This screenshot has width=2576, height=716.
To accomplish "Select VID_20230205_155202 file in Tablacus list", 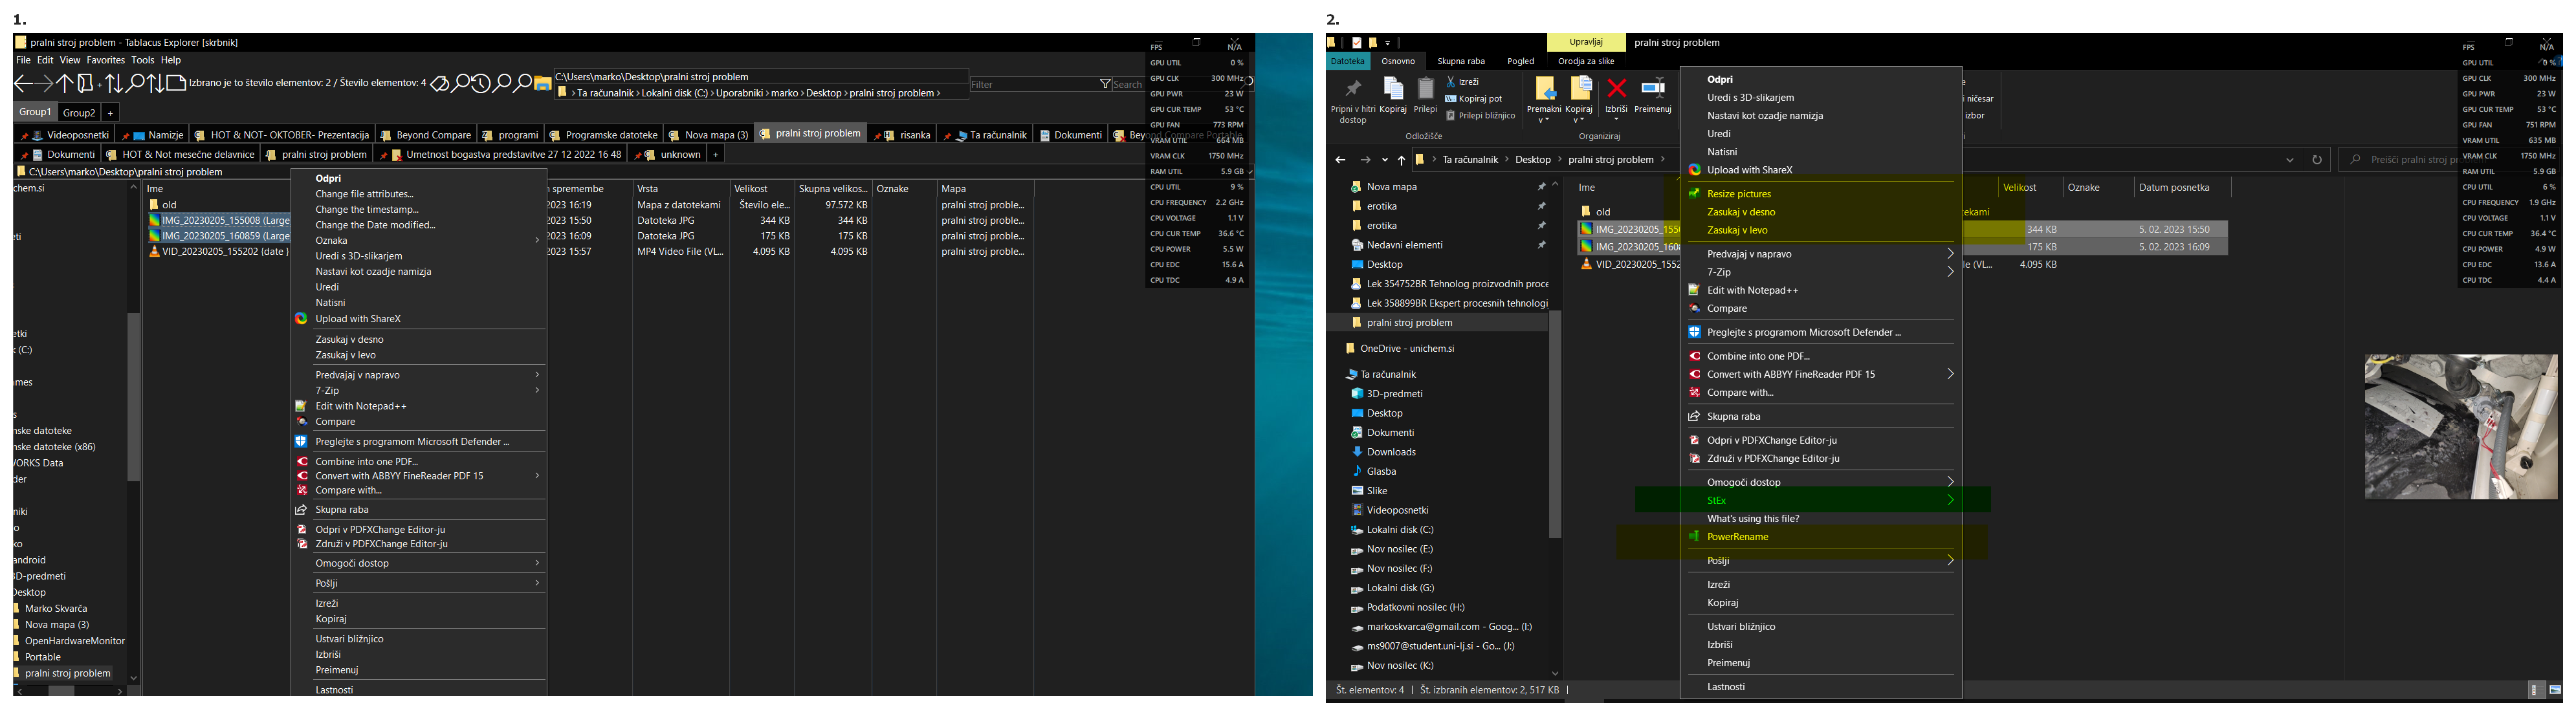I will 219,252.
